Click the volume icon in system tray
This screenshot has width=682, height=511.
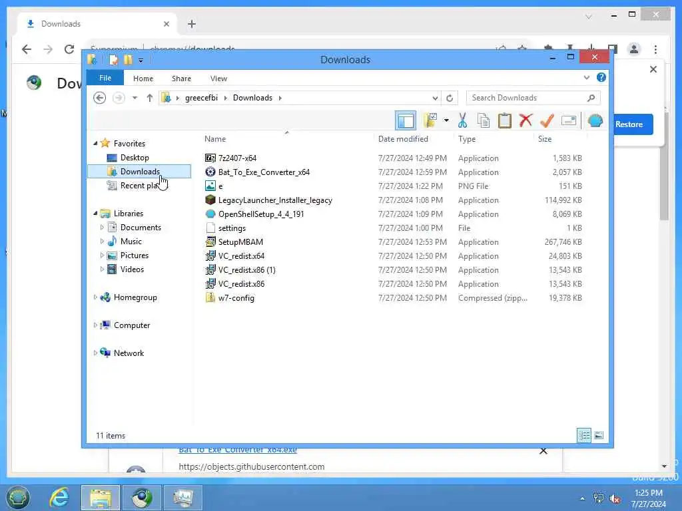(x=615, y=499)
